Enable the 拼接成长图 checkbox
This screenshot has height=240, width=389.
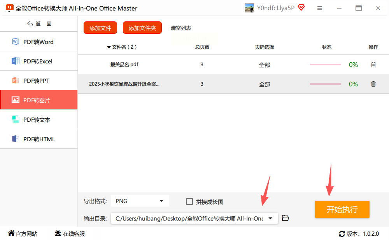click(x=189, y=201)
